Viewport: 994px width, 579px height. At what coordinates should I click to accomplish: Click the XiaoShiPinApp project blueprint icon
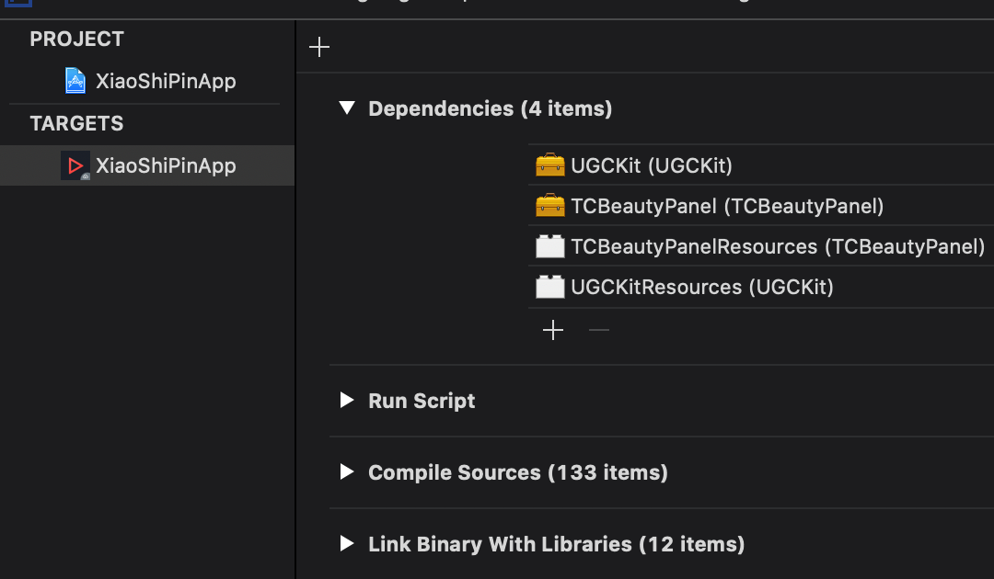pos(75,81)
